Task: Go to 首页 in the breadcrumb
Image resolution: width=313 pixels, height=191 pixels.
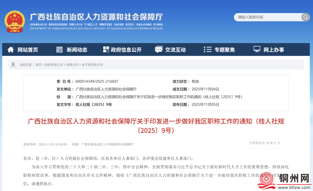Action: click(39, 65)
